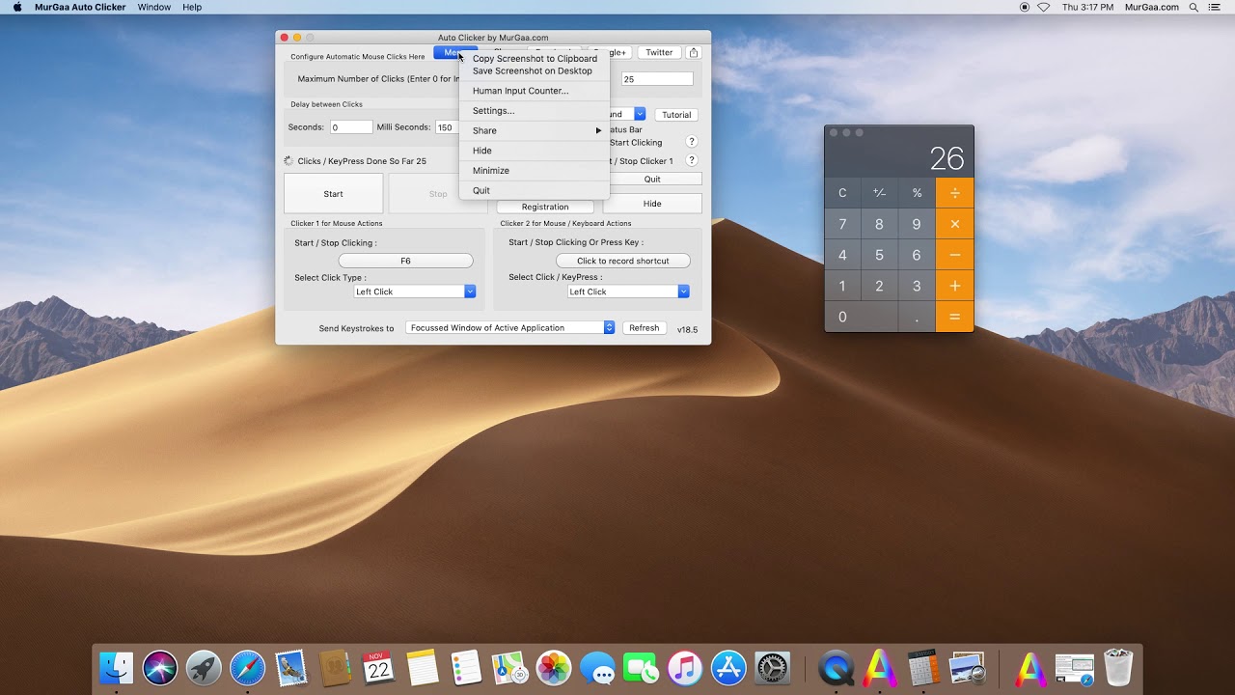
Task: Click Calculator number 7 key
Action: click(842, 224)
